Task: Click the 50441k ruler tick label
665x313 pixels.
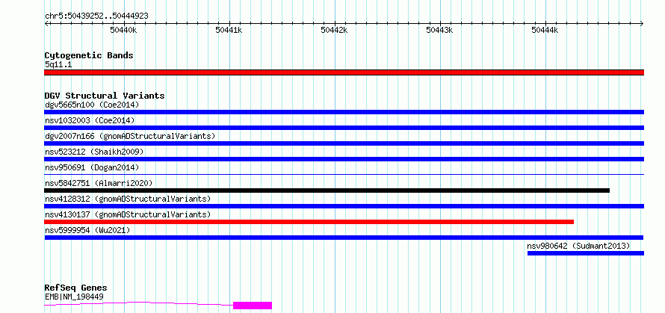Action: pos(229,30)
